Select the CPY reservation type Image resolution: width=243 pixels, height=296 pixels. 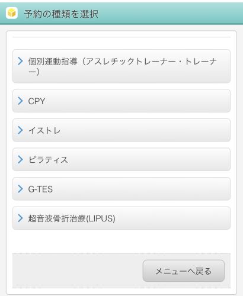click(x=121, y=101)
